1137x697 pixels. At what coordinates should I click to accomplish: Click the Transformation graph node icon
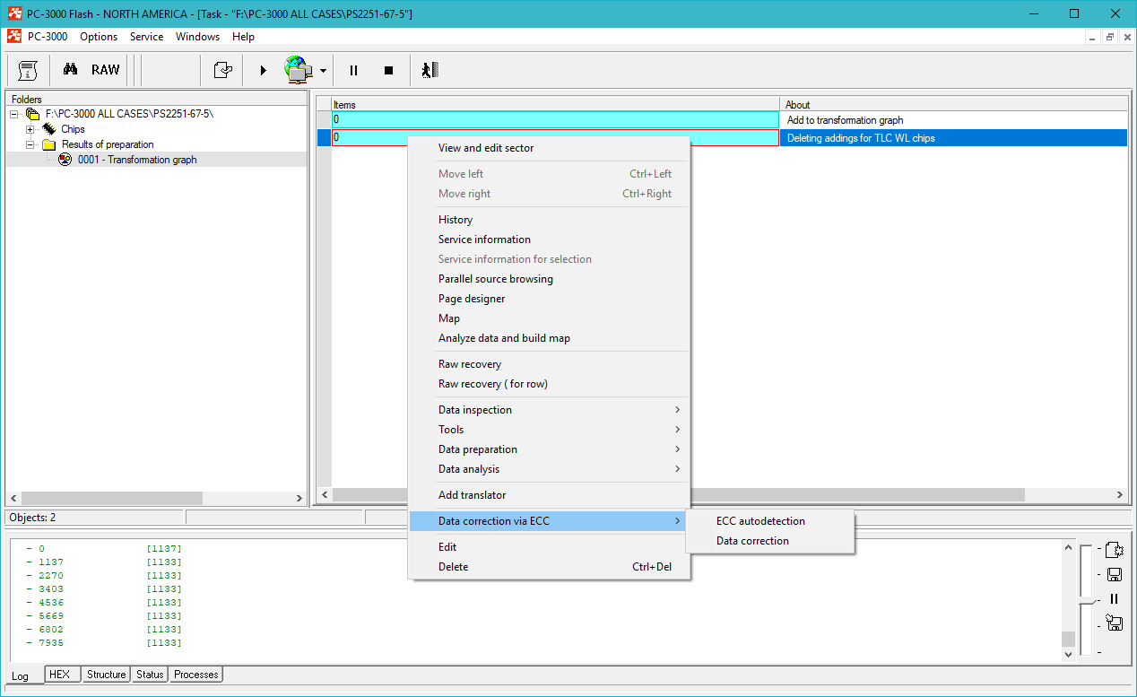65,160
